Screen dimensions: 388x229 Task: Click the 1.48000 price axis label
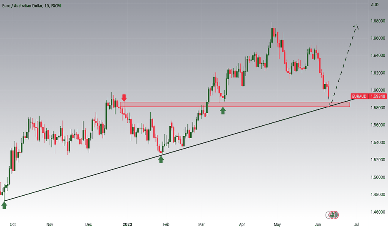(378, 194)
